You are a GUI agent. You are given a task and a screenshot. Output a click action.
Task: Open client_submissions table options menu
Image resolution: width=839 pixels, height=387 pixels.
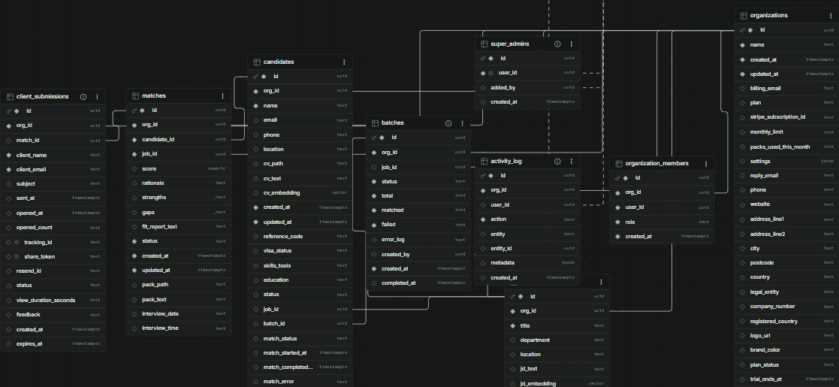[x=97, y=97]
